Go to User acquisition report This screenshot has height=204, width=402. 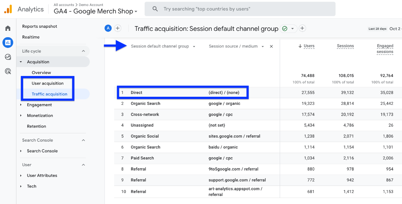tap(48, 83)
